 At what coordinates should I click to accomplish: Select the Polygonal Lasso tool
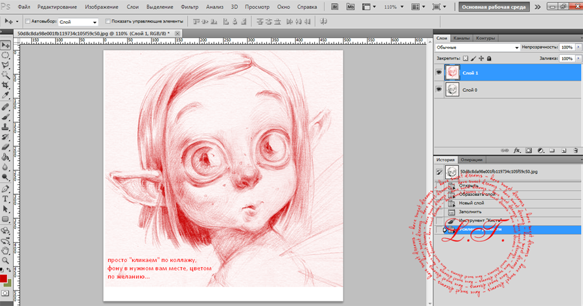tap(5, 65)
